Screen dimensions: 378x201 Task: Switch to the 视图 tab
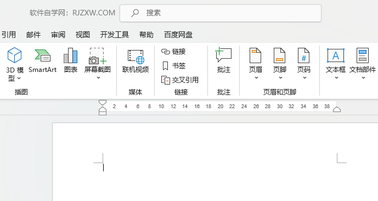coord(83,35)
